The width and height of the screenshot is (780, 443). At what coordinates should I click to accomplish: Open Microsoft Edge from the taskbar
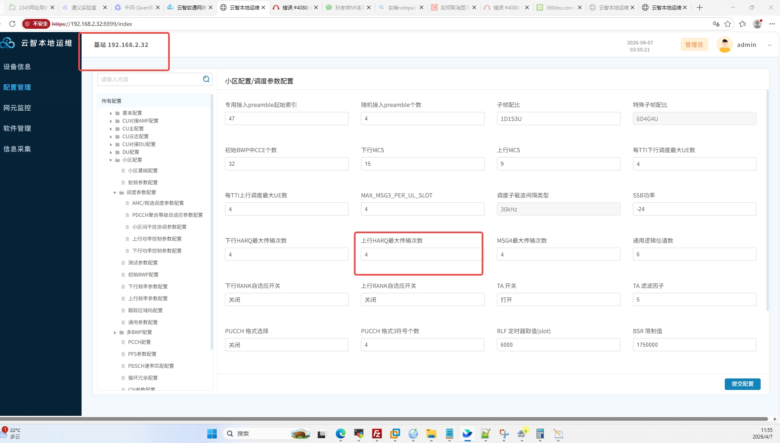[x=340, y=434]
